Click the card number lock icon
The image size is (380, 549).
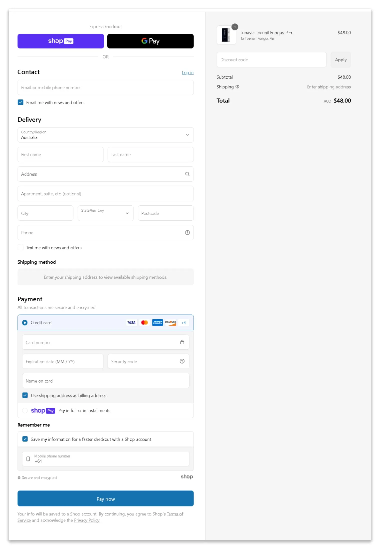tap(182, 342)
